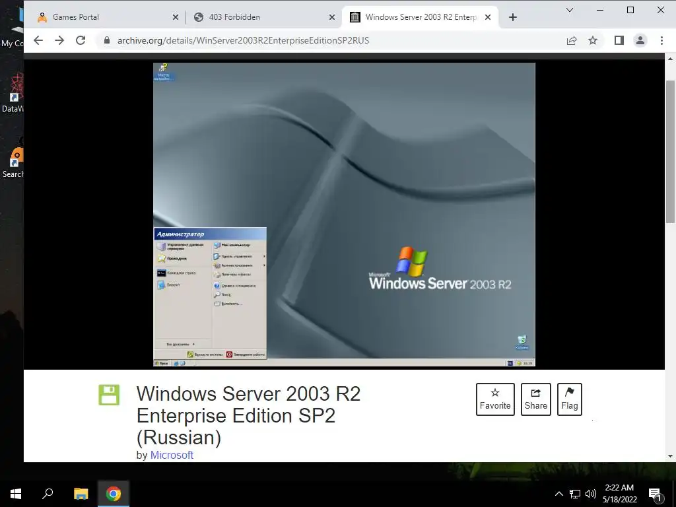The image size is (676, 507).
Task: Open the notification center
Action: pyautogui.click(x=655, y=494)
